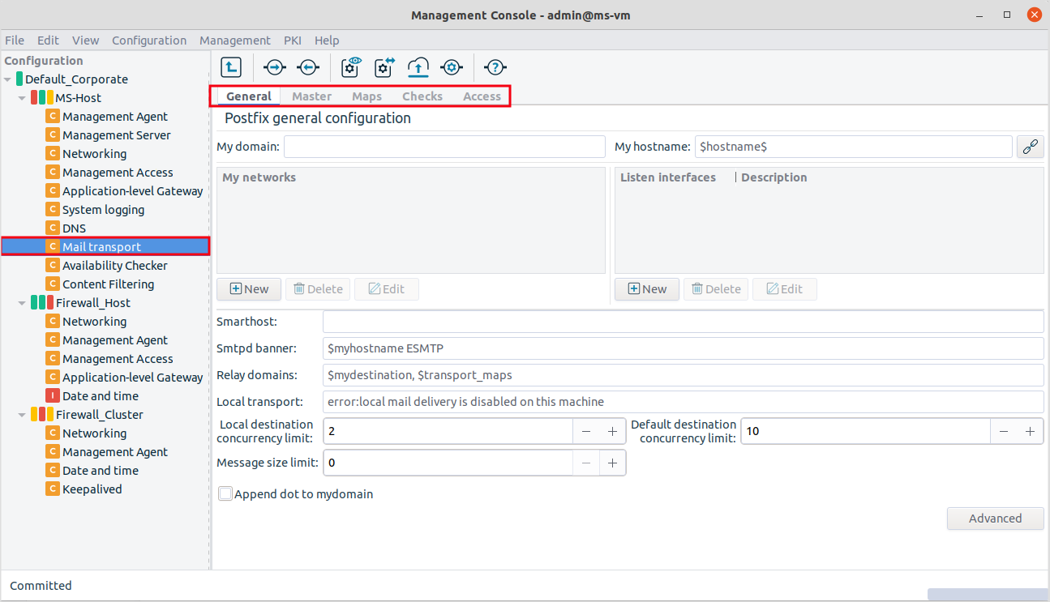Increase Message size limit with plus
This screenshot has height=602, width=1050.
click(x=612, y=463)
